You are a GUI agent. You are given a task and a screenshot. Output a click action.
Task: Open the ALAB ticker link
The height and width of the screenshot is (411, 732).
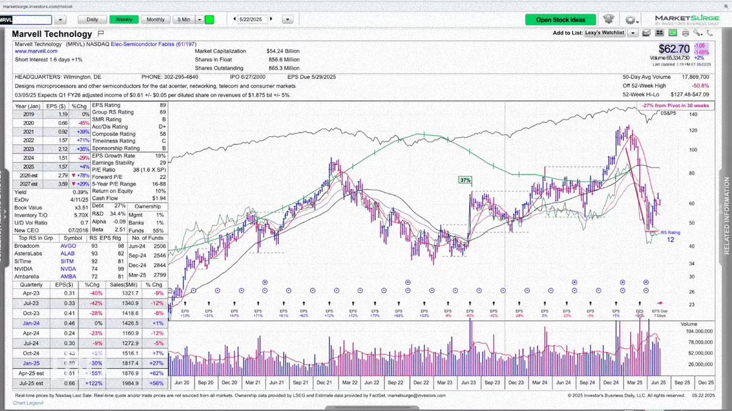tap(68, 253)
